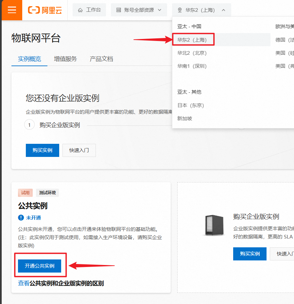
Task: Choose the first 美国 region entry
Action: pyautogui.click(x=285, y=53)
